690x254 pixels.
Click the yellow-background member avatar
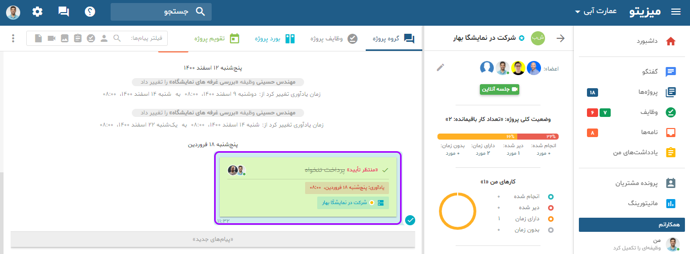click(518, 68)
